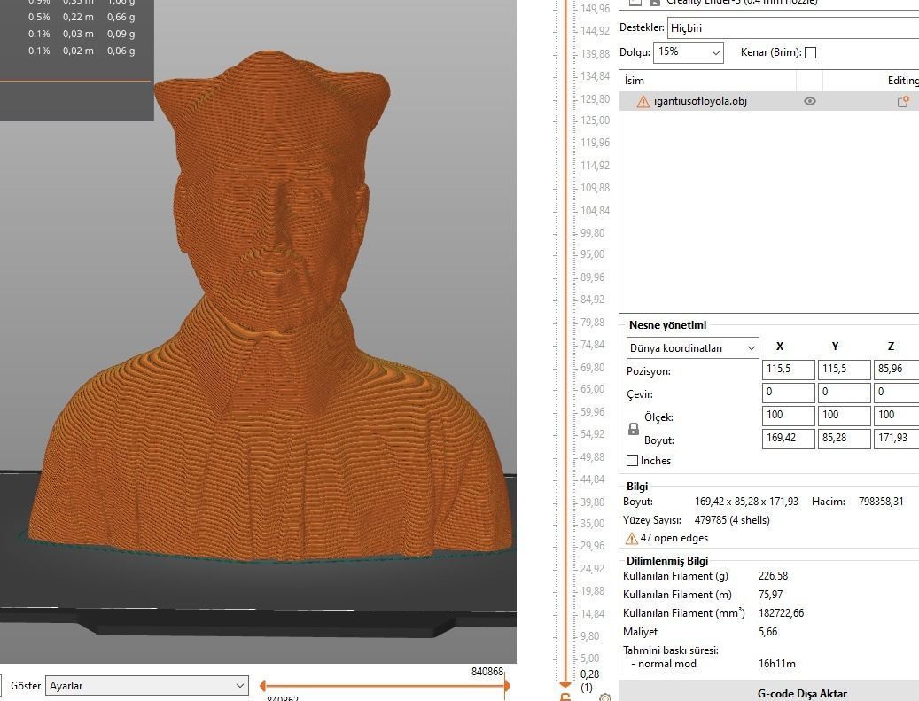This screenshot has width=919, height=701.
Task: Click the print time '16h11m'
Action: [x=777, y=664]
